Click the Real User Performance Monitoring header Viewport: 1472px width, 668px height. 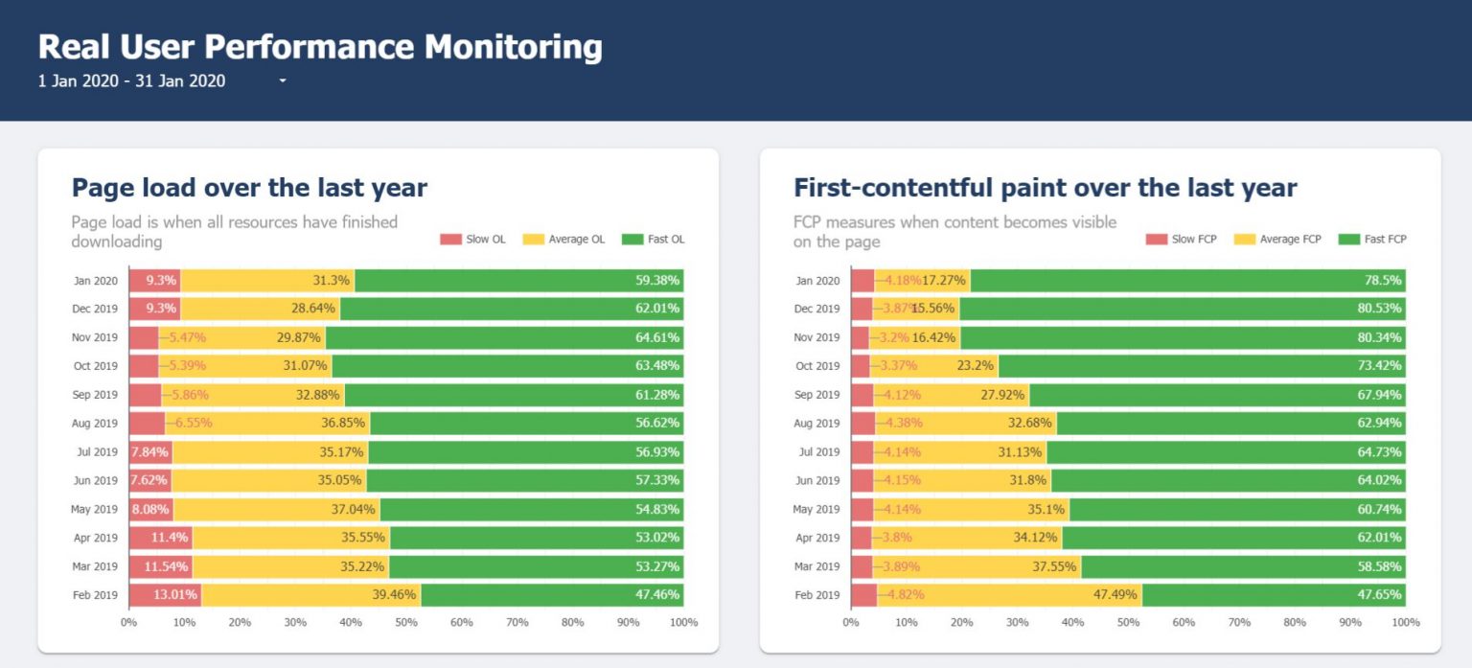coord(320,45)
